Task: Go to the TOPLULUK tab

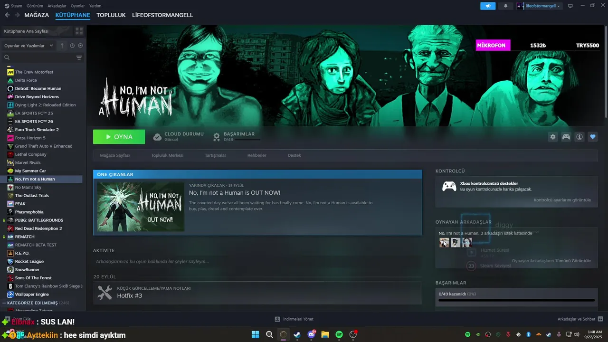Action: [111, 15]
